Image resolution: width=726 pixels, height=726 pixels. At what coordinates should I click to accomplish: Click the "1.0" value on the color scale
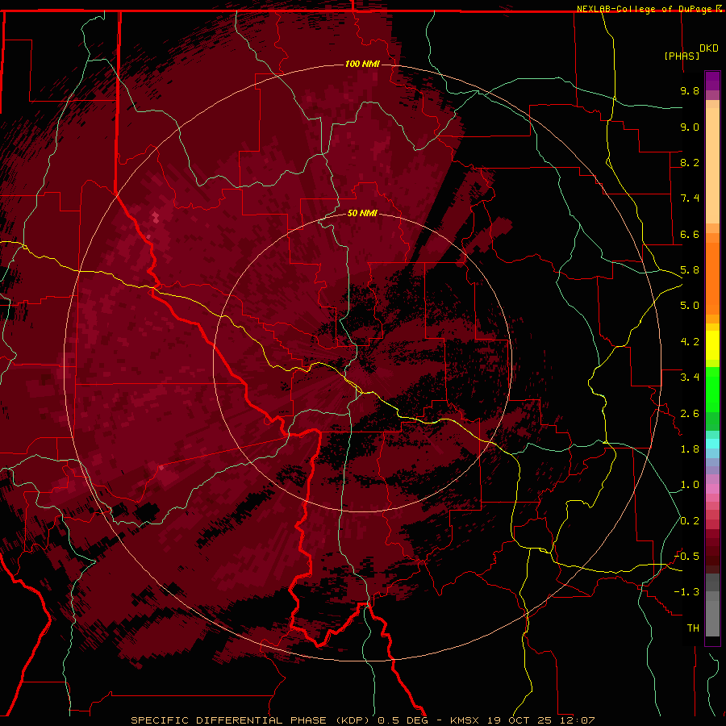[690, 485]
